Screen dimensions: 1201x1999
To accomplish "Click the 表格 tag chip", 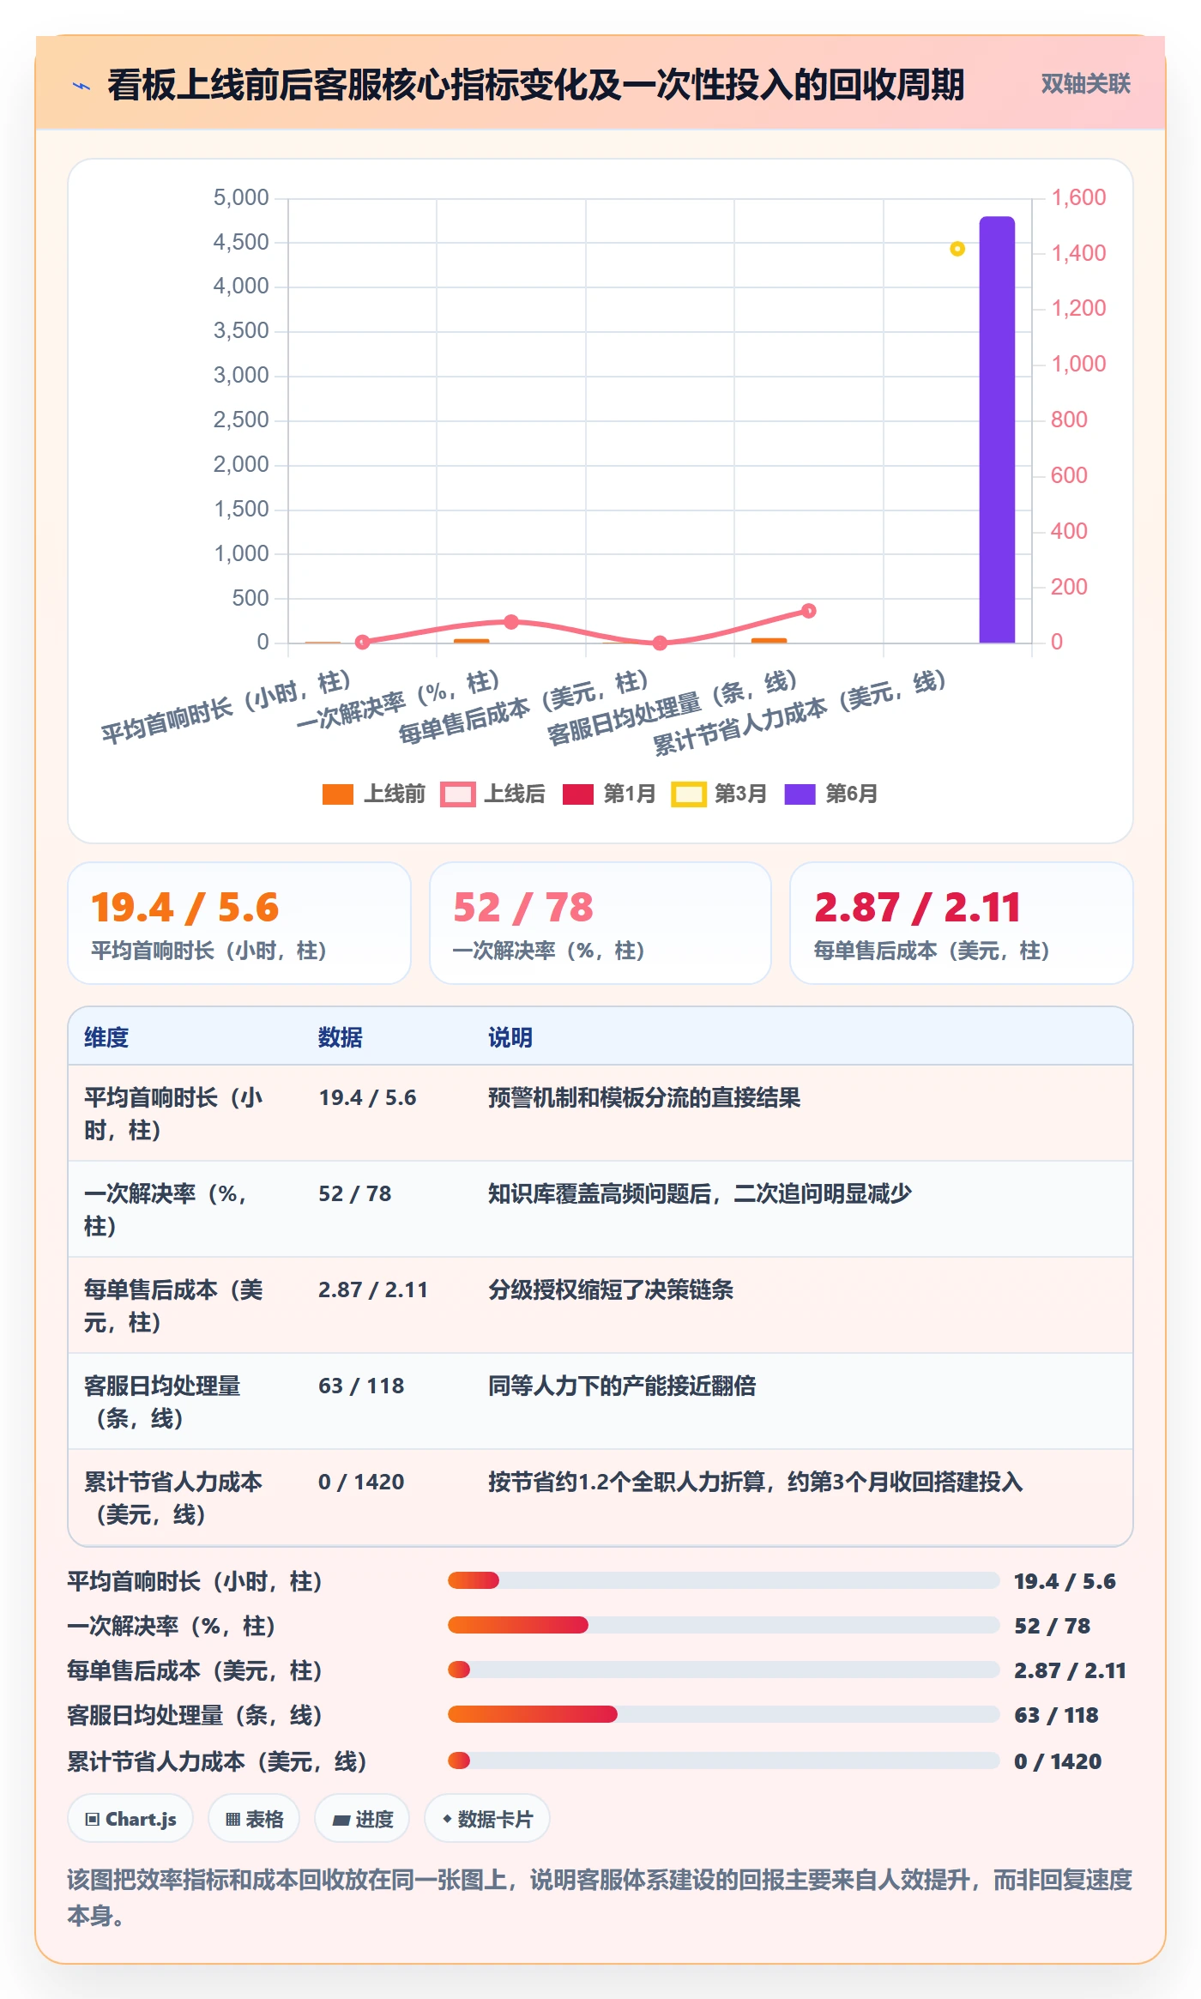I will click(254, 1819).
